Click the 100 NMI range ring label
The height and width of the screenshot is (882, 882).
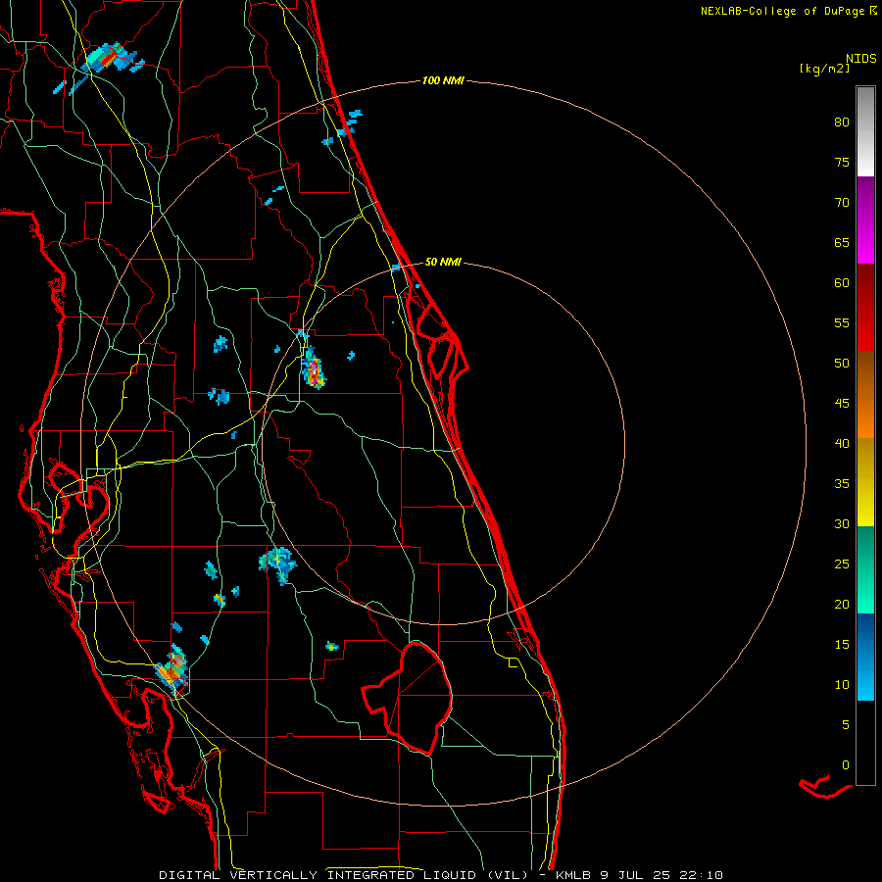point(443,80)
